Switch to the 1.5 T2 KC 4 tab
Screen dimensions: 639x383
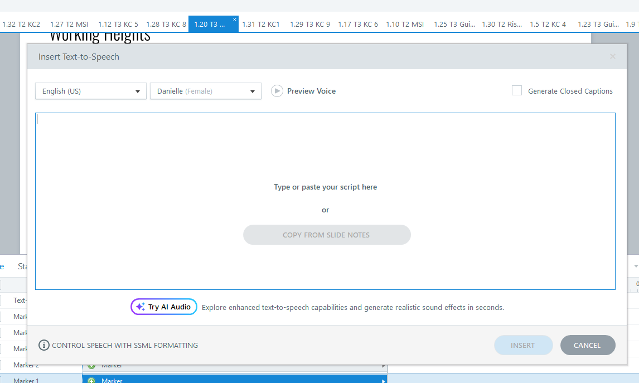click(548, 25)
